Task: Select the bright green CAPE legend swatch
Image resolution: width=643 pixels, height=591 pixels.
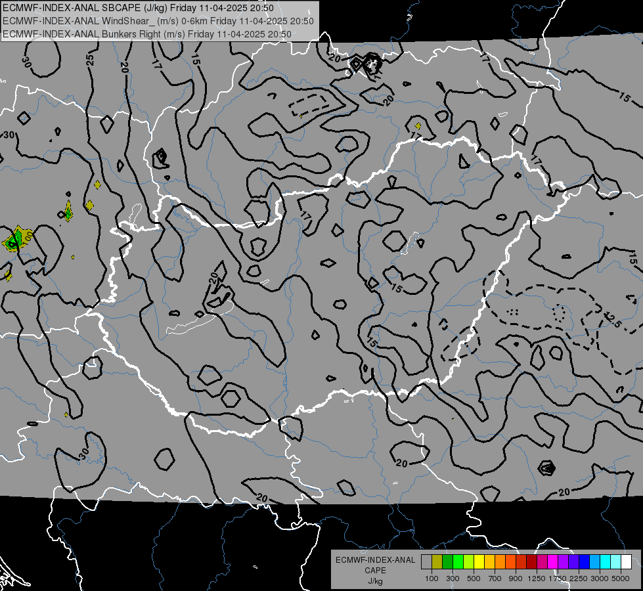Action: pyautogui.click(x=458, y=561)
